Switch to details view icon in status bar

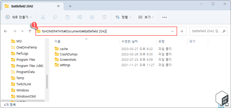(221, 105)
